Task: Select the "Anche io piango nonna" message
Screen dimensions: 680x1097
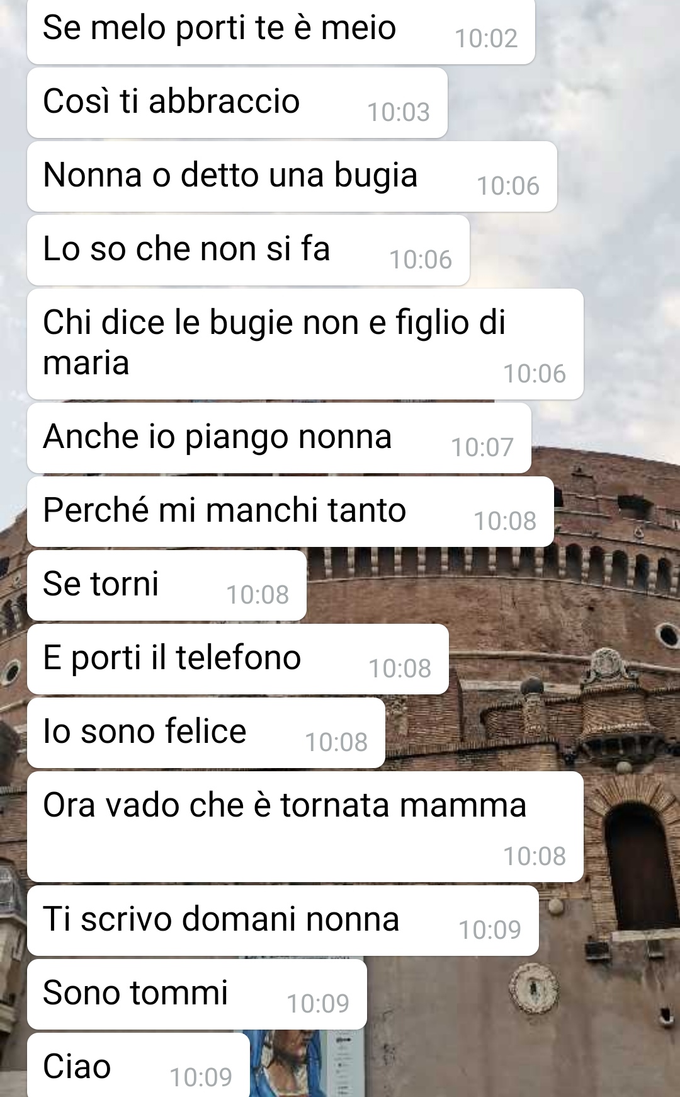Action: 279,438
